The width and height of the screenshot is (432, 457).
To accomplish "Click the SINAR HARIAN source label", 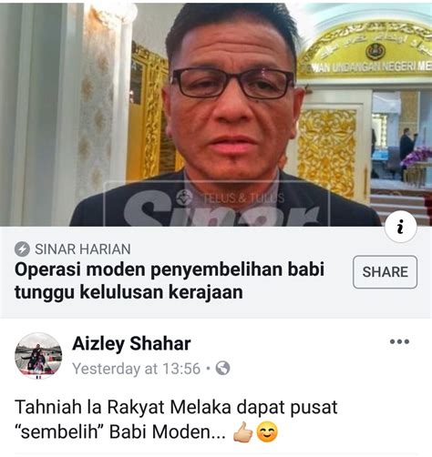I will coord(83,249).
